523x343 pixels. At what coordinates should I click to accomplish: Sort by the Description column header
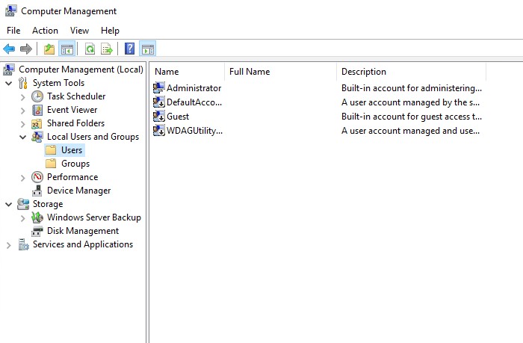pyautogui.click(x=412, y=72)
